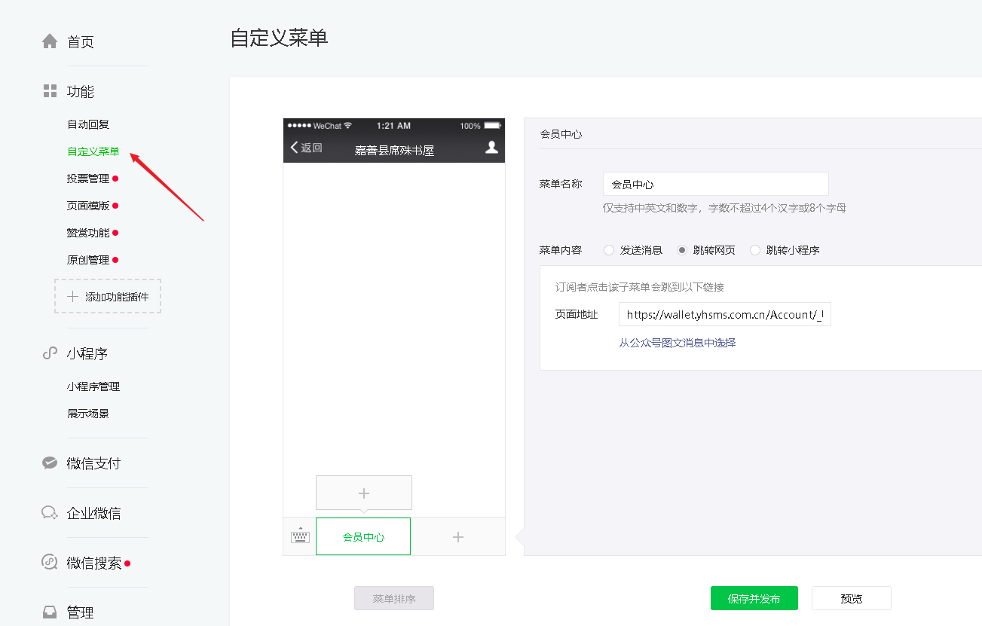Image resolution: width=982 pixels, height=626 pixels.
Task: Click the 管理 inbox icon
Action: click(x=50, y=612)
